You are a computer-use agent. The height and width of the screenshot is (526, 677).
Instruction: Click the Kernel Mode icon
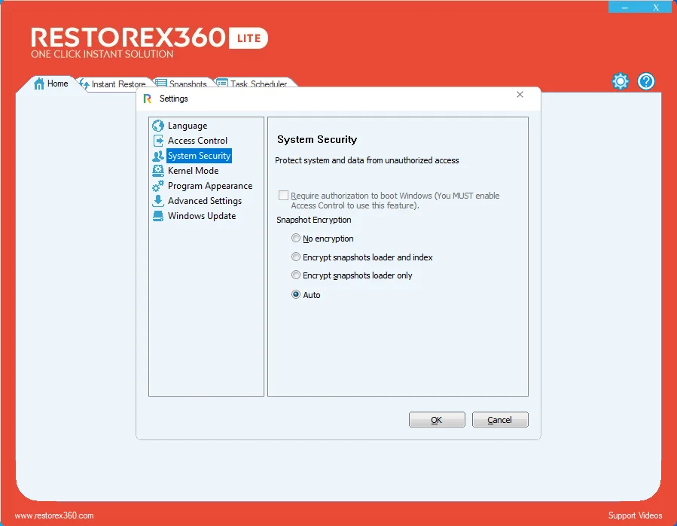(x=158, y=171)
